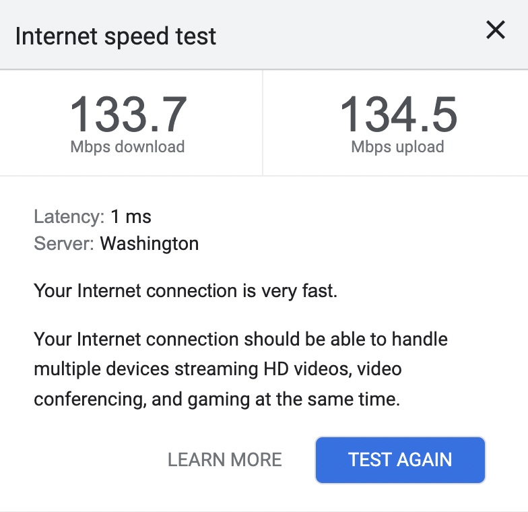
Task: Click the "Server:" label
Action: click(64, 243)
